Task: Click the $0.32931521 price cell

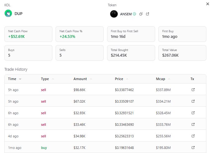Action: tap(124, 113)
